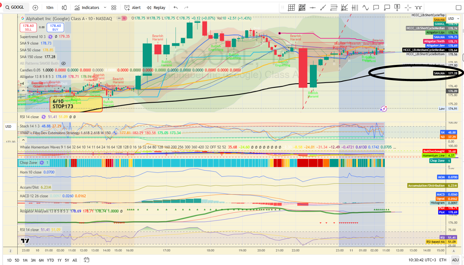Select the 1D time range
Image resolution: width=464 pixels, height=265 pixels.
(x=9, y=260)
